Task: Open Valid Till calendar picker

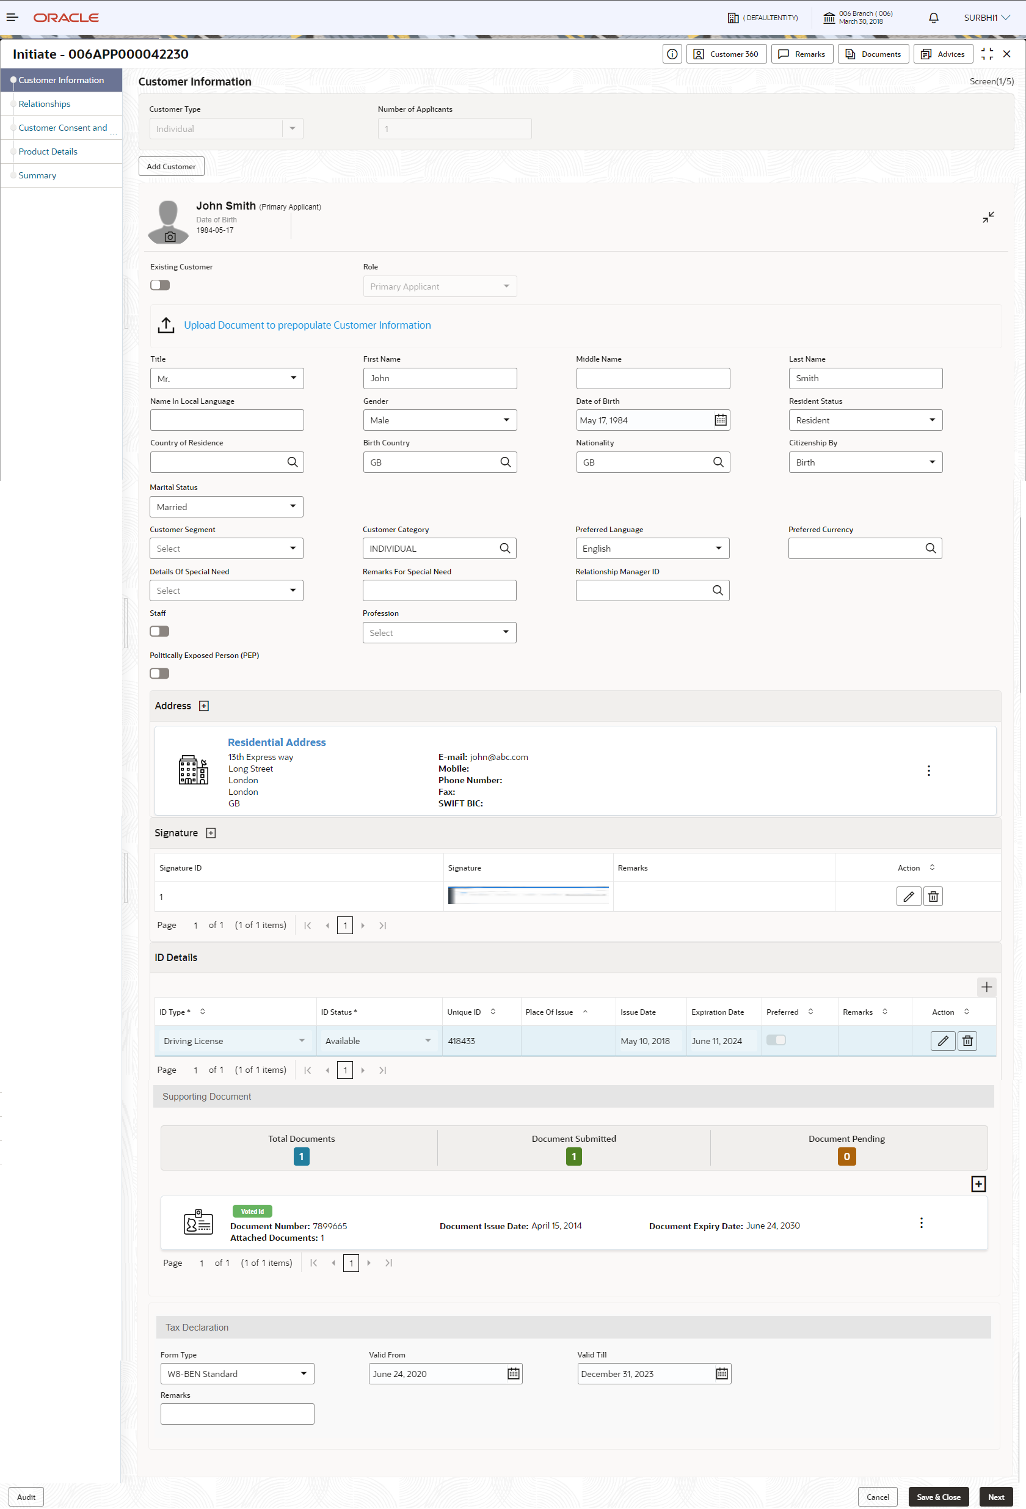Action: click(x=722, y=1373)
